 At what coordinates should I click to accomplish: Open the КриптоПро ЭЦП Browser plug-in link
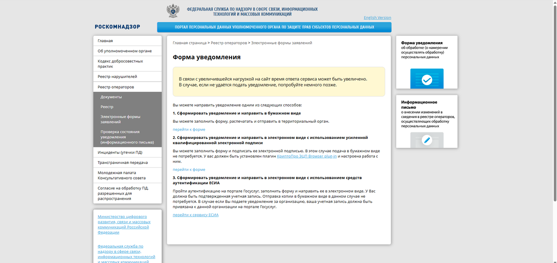coord(306,157)
